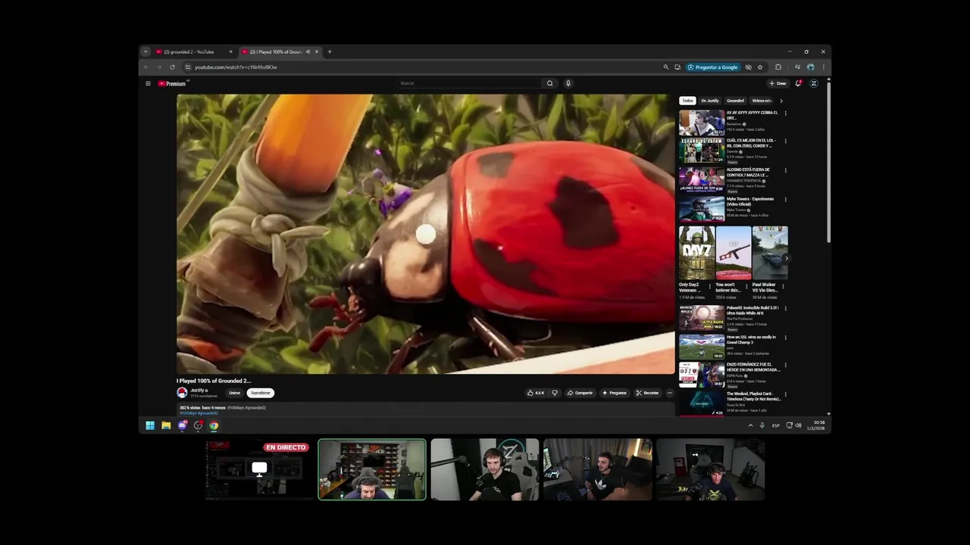
Task: Select the Grounded filter chip
Action: click(735, 101)
